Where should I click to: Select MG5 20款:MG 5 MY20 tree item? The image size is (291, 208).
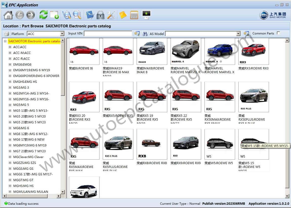click(29, 116)
